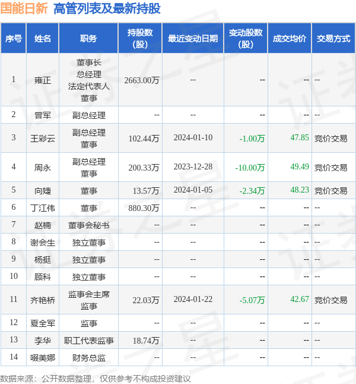Screen dimensions: 356x384
Task: Click the 董事会秘书 title
Action: [89, 225]
